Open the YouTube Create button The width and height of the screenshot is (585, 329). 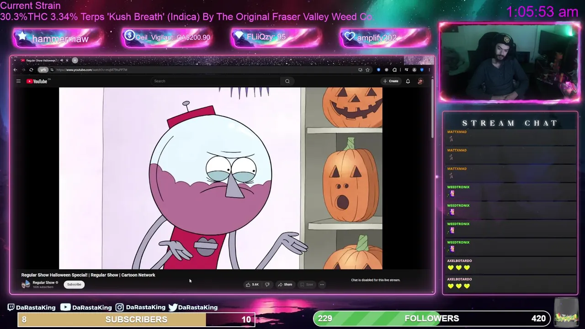pos(391,81)
